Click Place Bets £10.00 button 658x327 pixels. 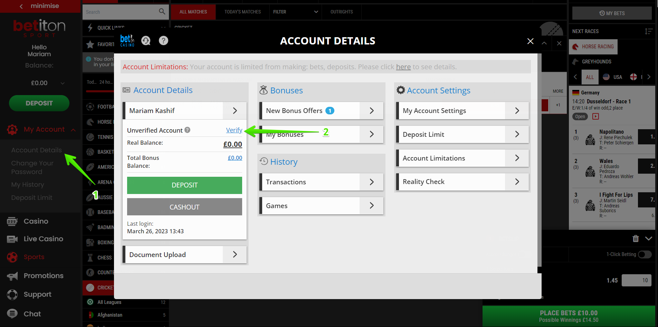(569, 316)
